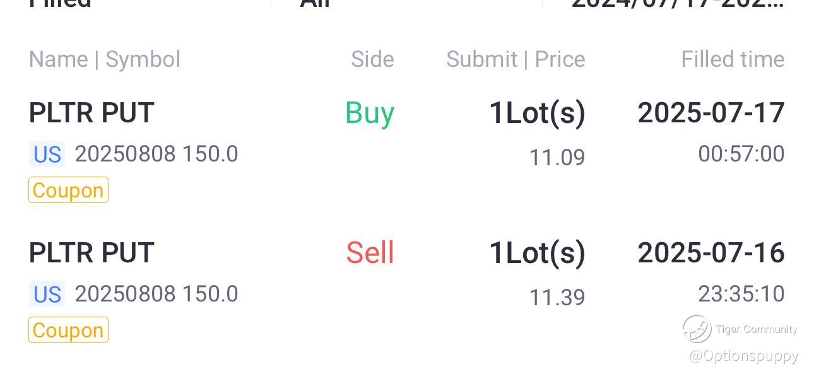Open the PLTR PUT Sell order details
814x374 pixels.
pos(91,254)
